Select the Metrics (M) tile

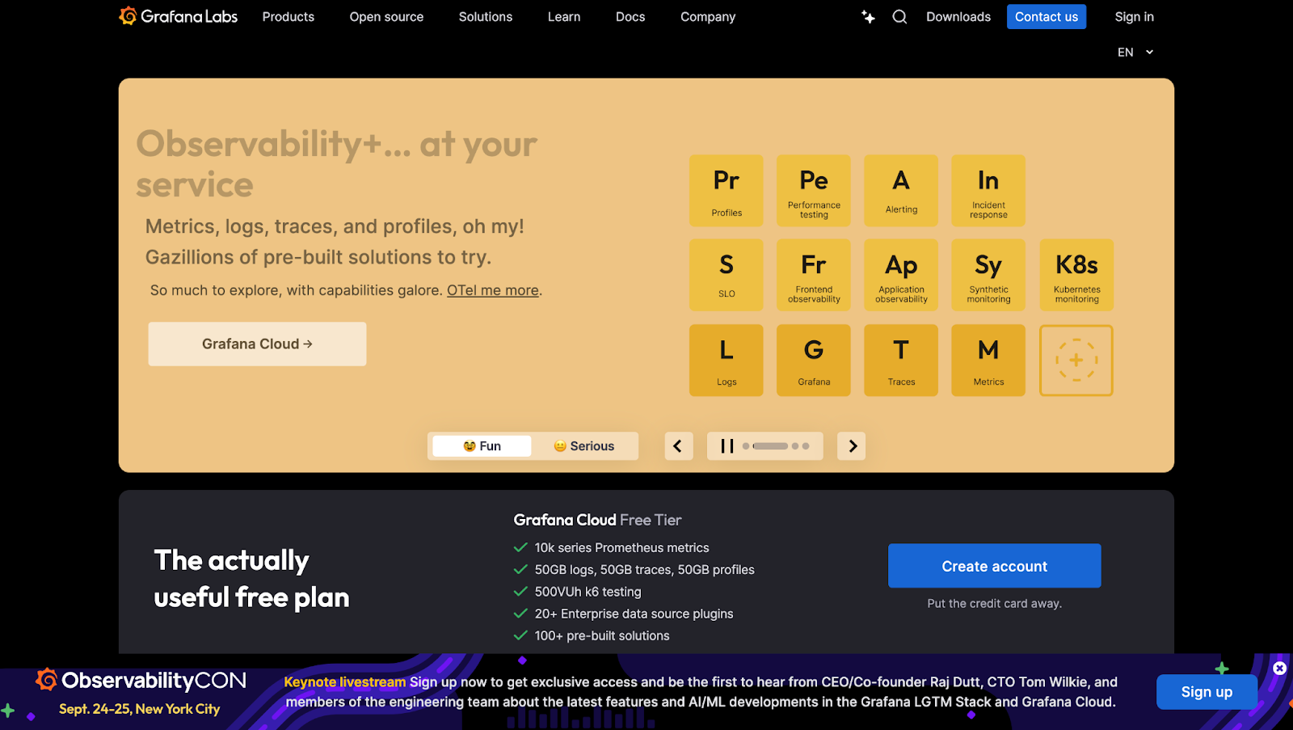[x=988, y=361]
